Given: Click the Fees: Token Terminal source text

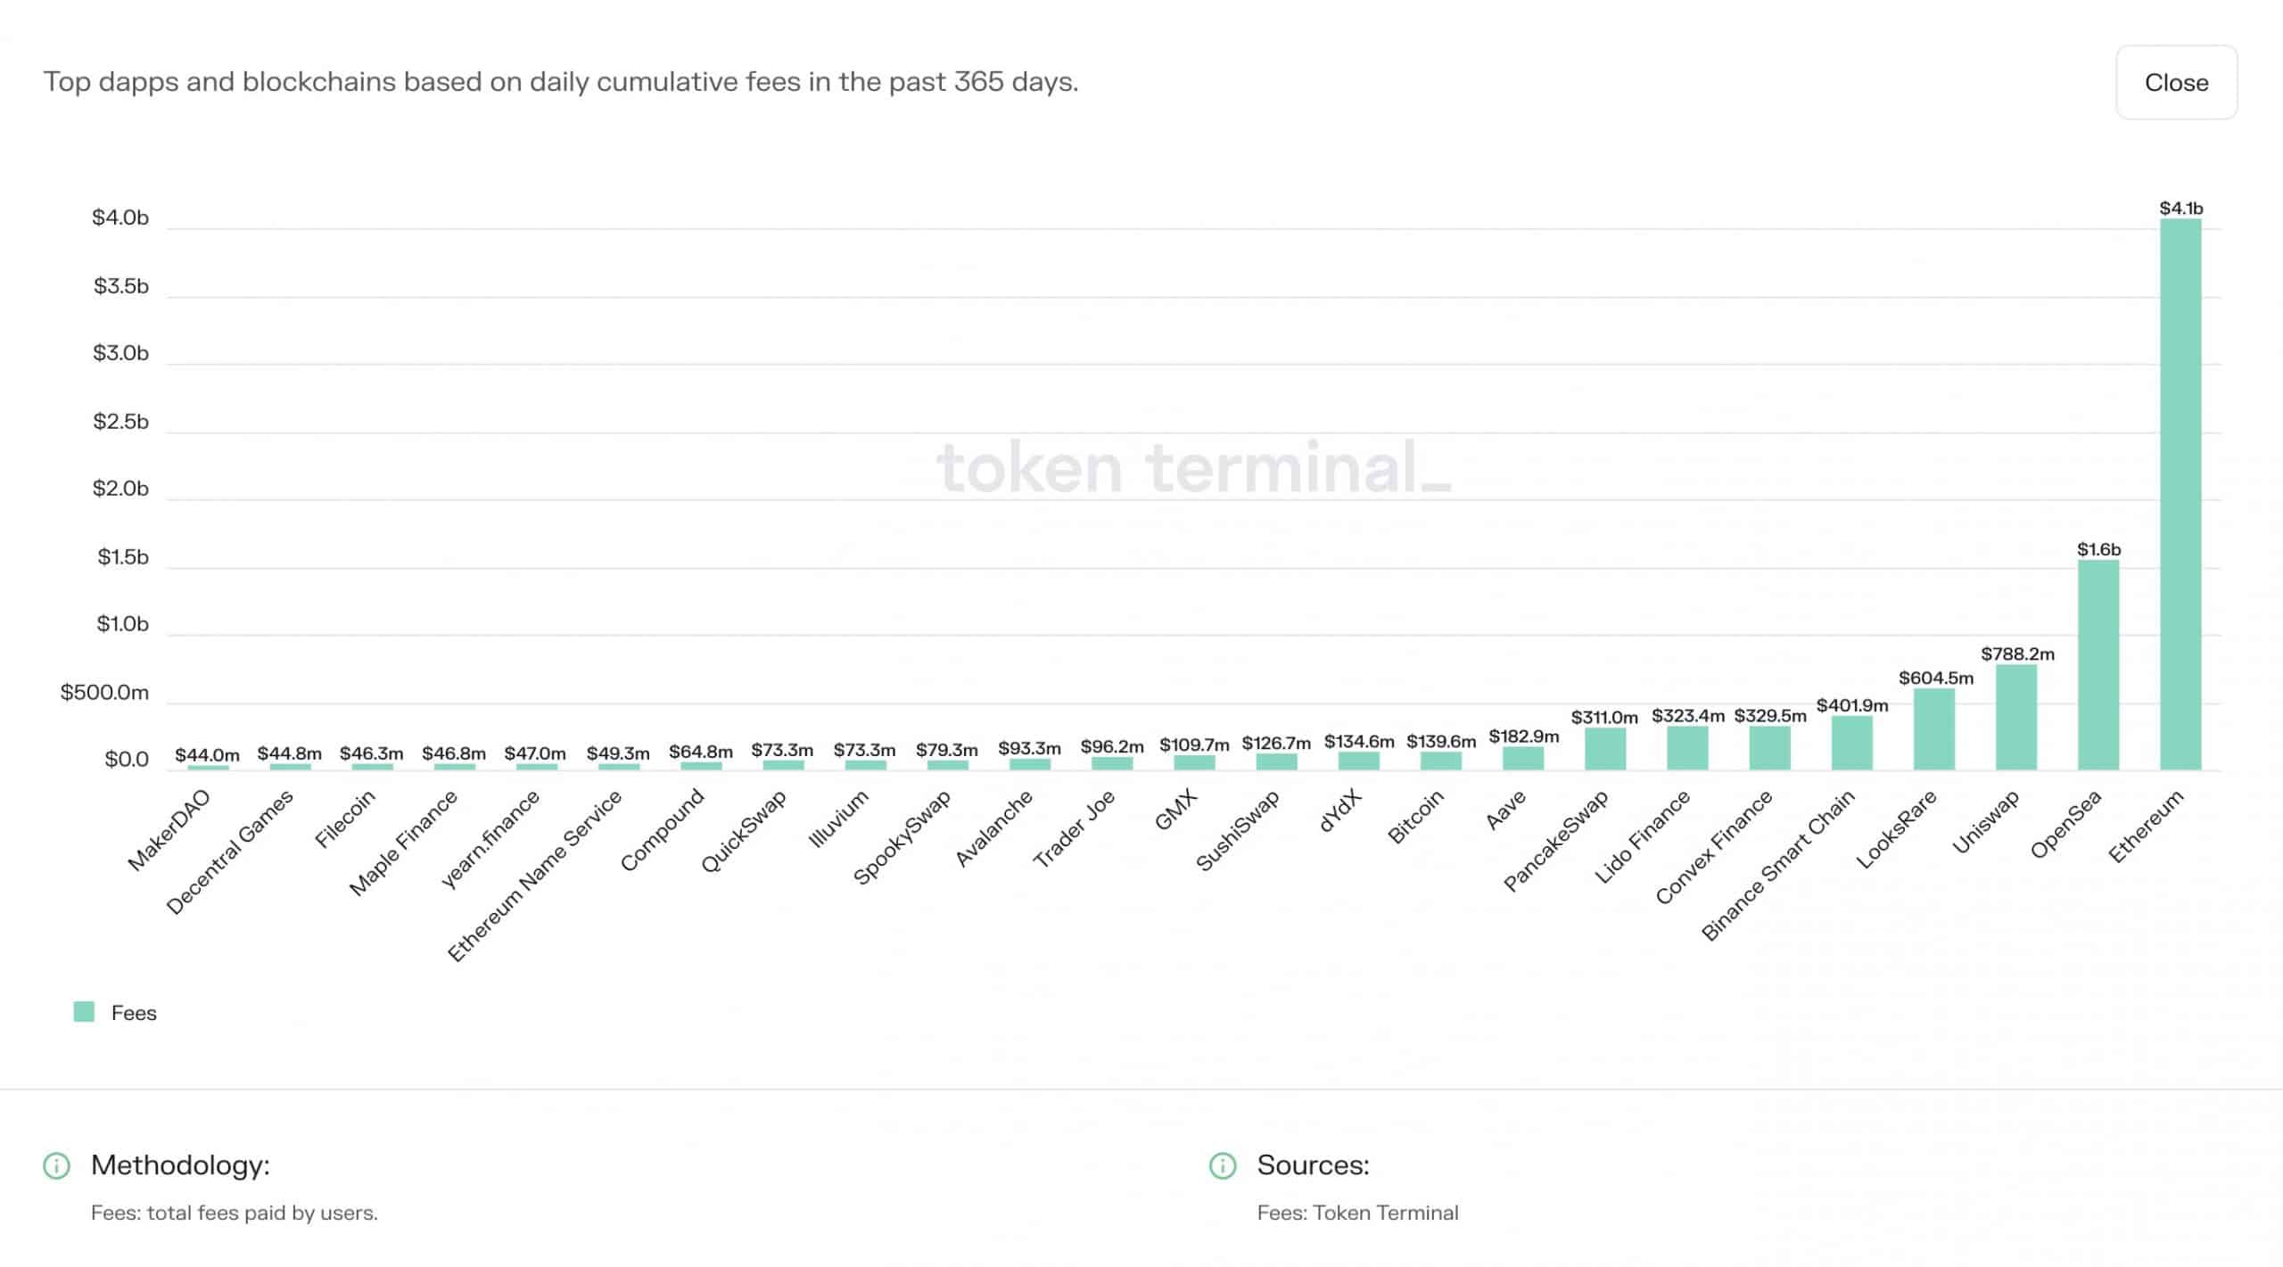Looking at the screenshot, I should [1356, 1213].
